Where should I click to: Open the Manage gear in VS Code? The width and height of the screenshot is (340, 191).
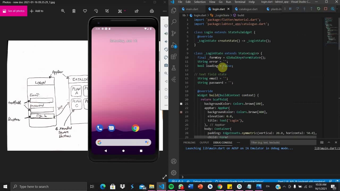[174, 173]
